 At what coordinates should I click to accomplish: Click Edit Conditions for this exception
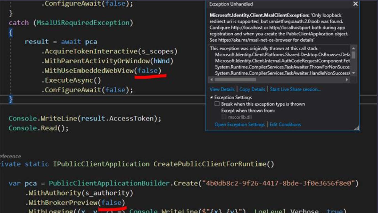285,124
